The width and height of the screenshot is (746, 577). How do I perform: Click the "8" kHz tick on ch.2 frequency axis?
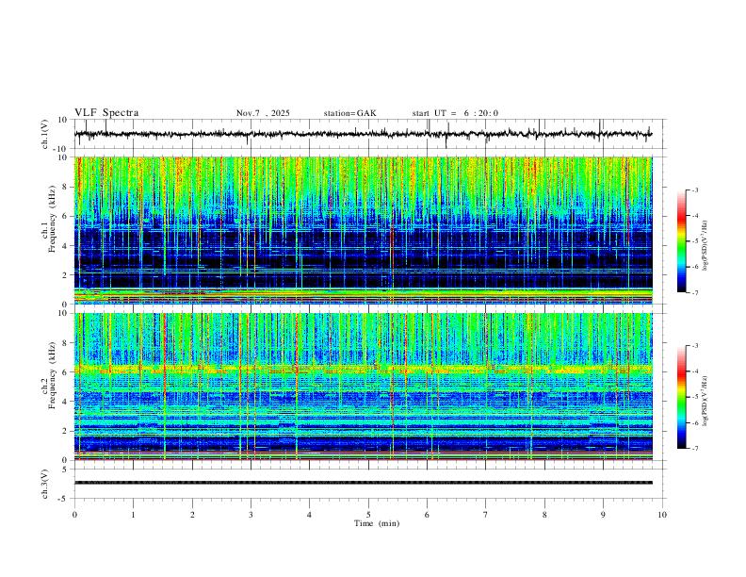tap(66, 343)
